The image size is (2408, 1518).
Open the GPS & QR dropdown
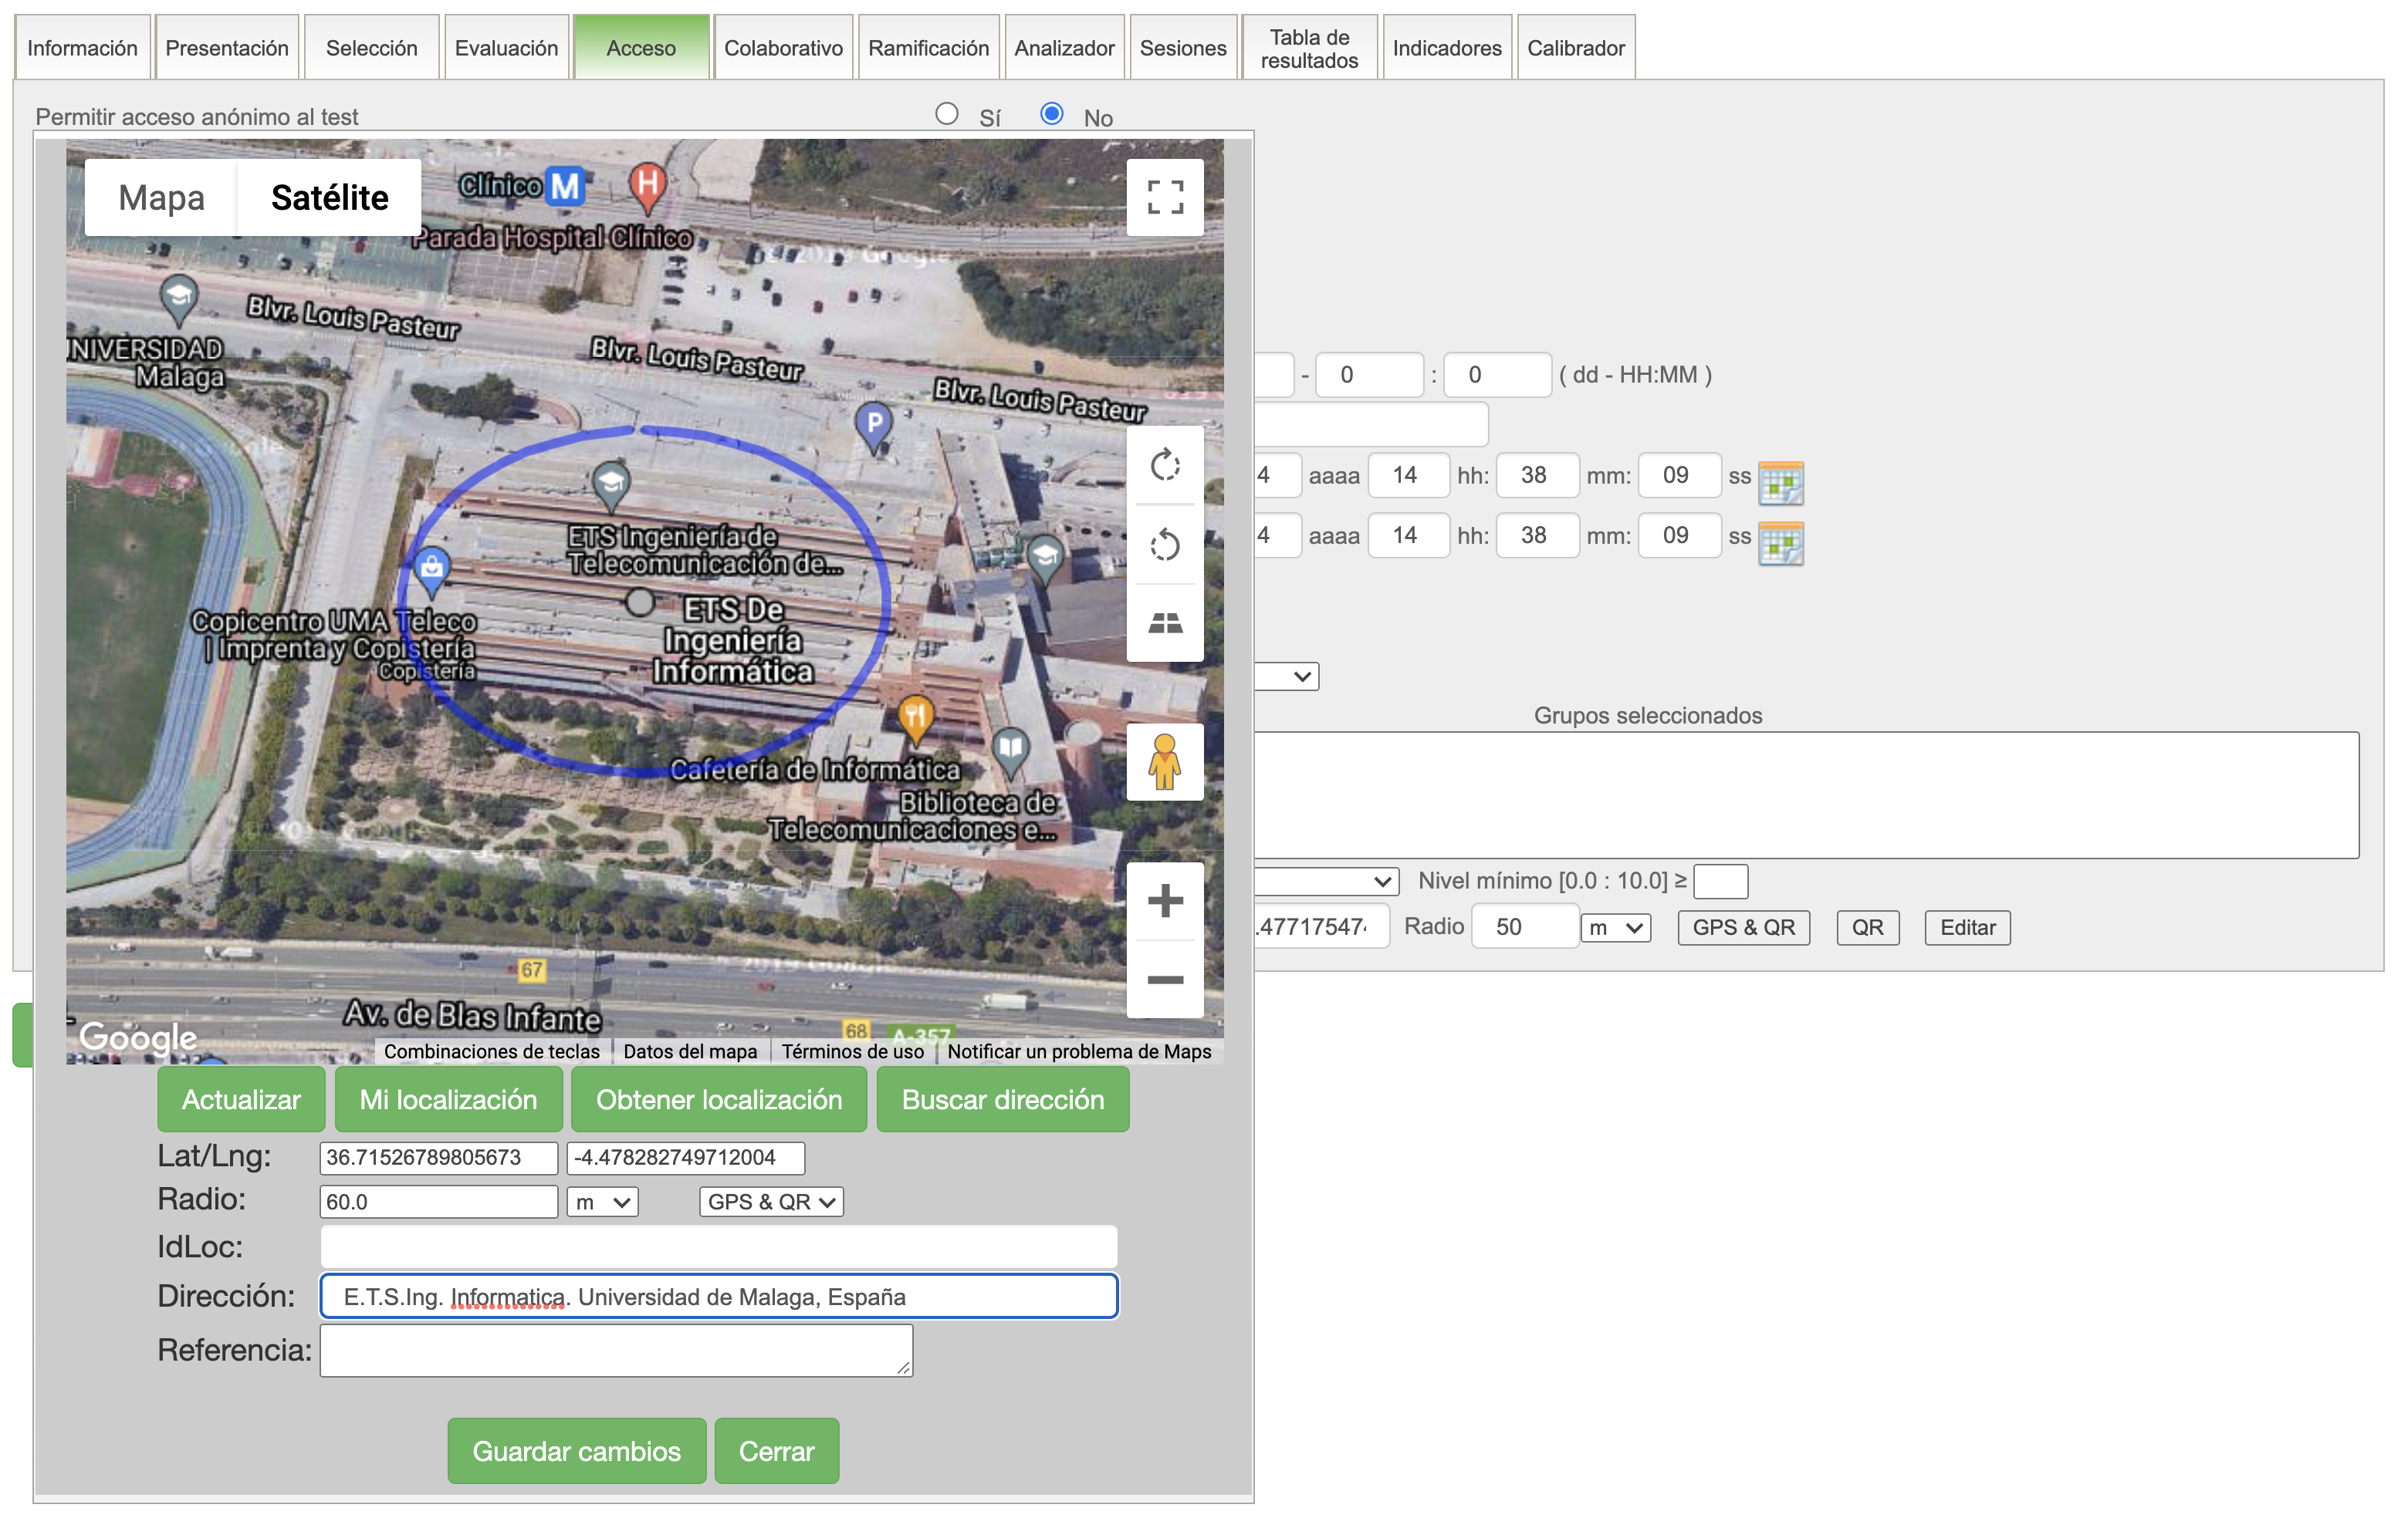click(x=770, y=1201)
